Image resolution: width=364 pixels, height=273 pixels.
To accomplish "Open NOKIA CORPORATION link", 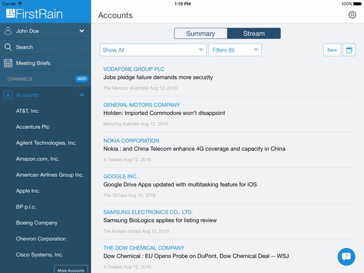I will [x=131, y=141].
